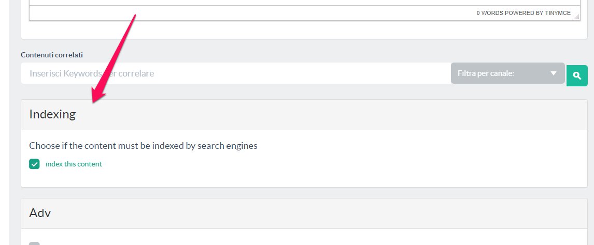594x245 pixels.
Task: Click the "index this content" label text
Action: click(x=74, y=164)
